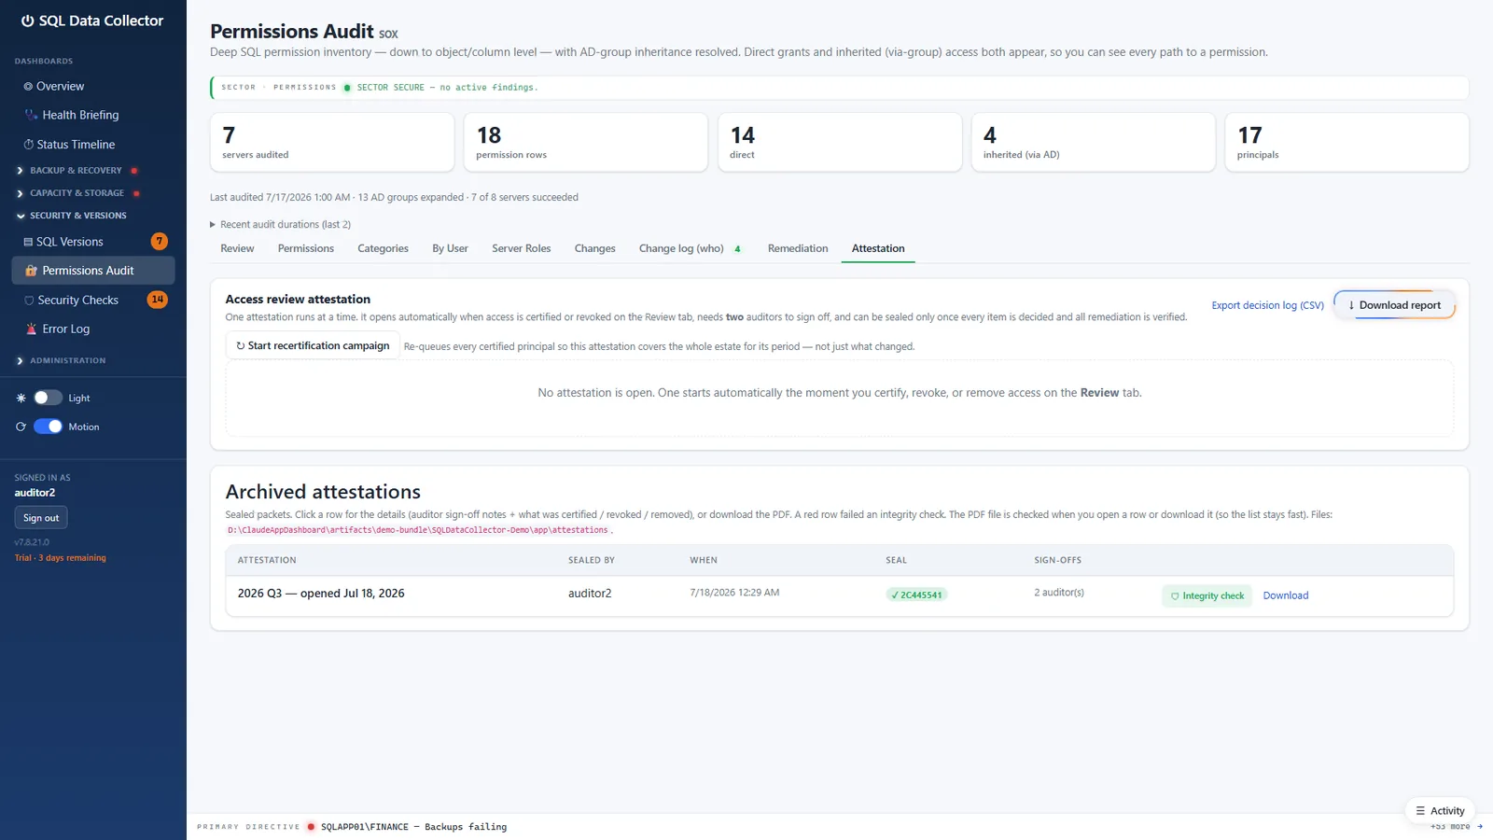The height and width of the screenshot is (840, 1493).
Task: Click the attestations folder path text
Action: (x=418, y=530)
